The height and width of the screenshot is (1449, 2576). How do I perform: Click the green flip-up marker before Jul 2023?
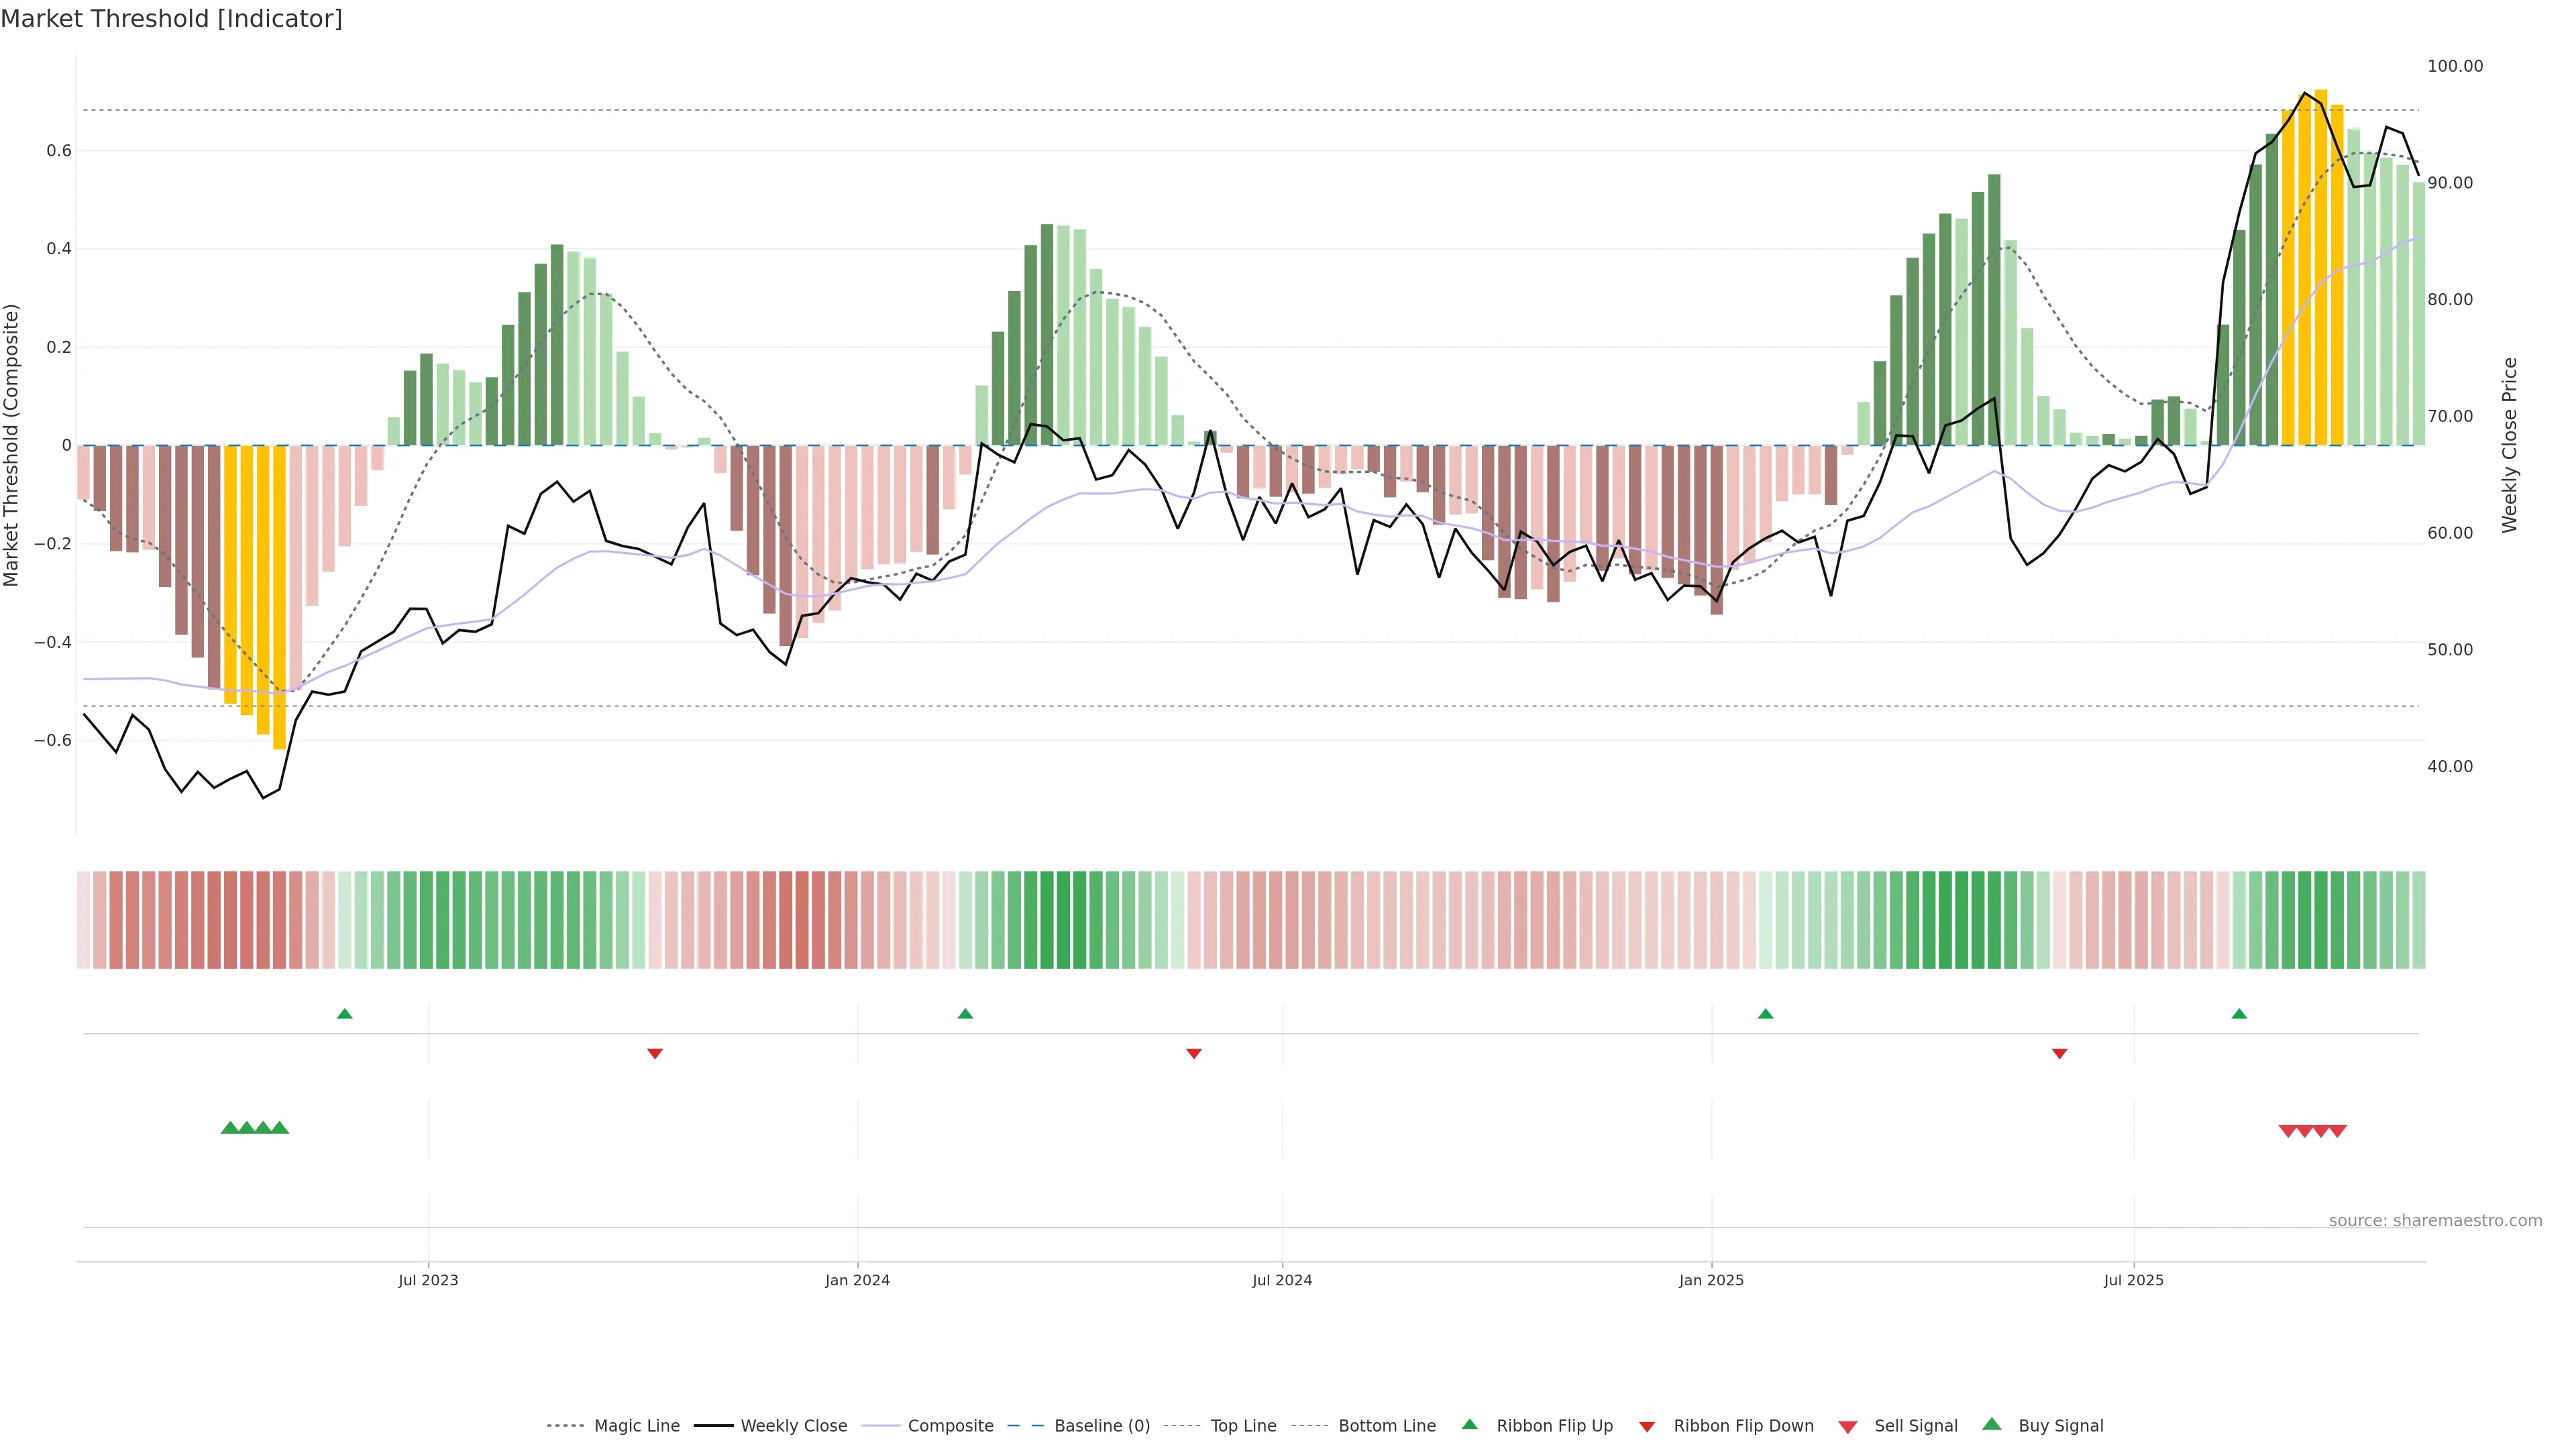click(x=345, y=1014)
